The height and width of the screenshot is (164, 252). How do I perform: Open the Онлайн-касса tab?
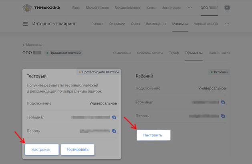coord(219,53)
